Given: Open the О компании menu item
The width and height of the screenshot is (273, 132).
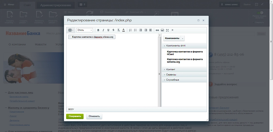Looking at the screenshot, I should (17, 45).
